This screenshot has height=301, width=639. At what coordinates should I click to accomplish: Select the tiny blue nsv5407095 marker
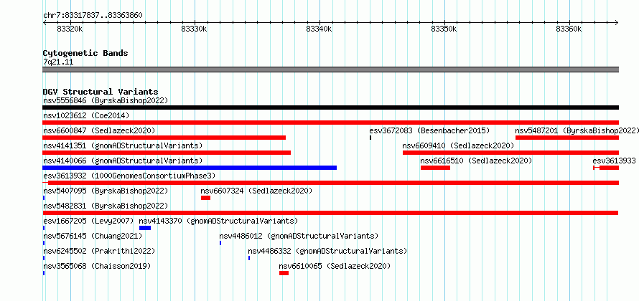pyautogui.click(x=44, y=198)
